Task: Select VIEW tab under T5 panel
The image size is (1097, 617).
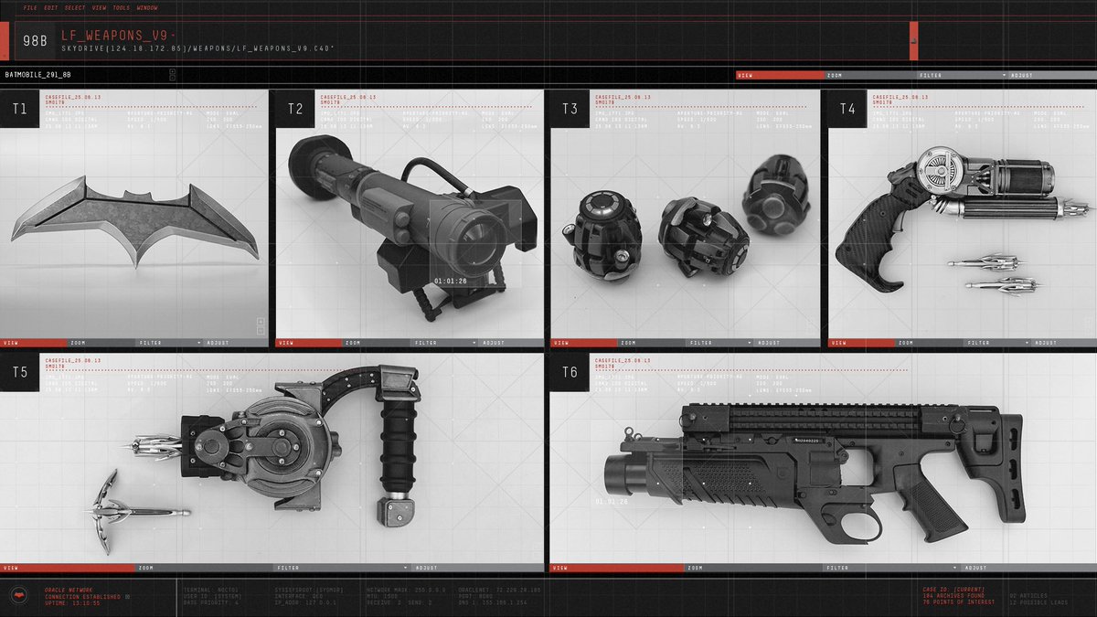Action: pyautogui.click(x=69, y=568)
